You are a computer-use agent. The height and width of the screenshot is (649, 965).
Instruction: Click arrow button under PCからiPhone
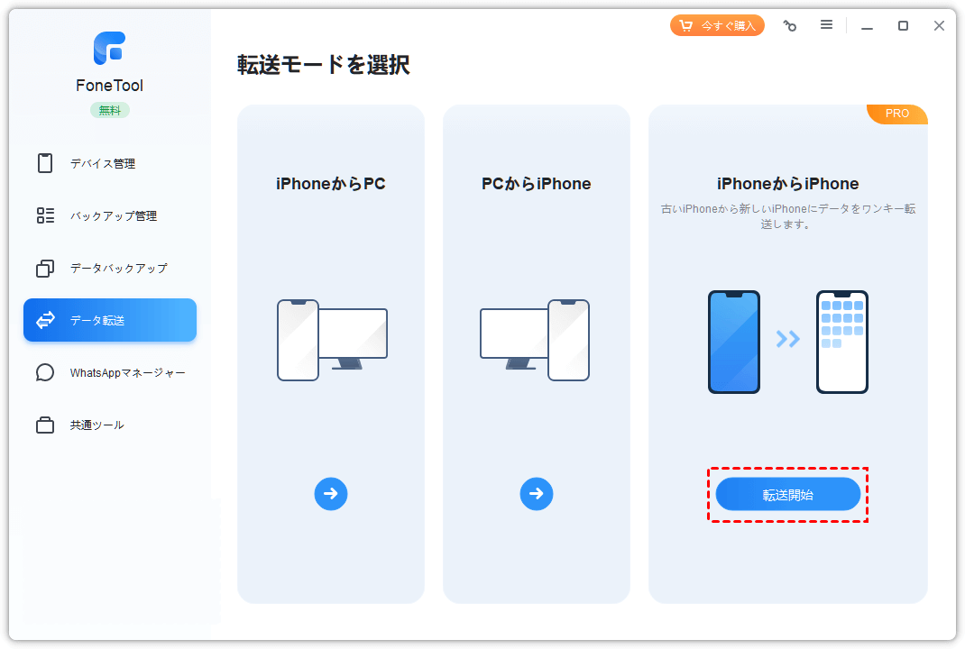pos(537,493)
